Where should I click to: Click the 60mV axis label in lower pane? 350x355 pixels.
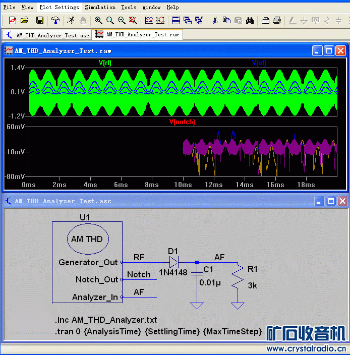[16, 127]
